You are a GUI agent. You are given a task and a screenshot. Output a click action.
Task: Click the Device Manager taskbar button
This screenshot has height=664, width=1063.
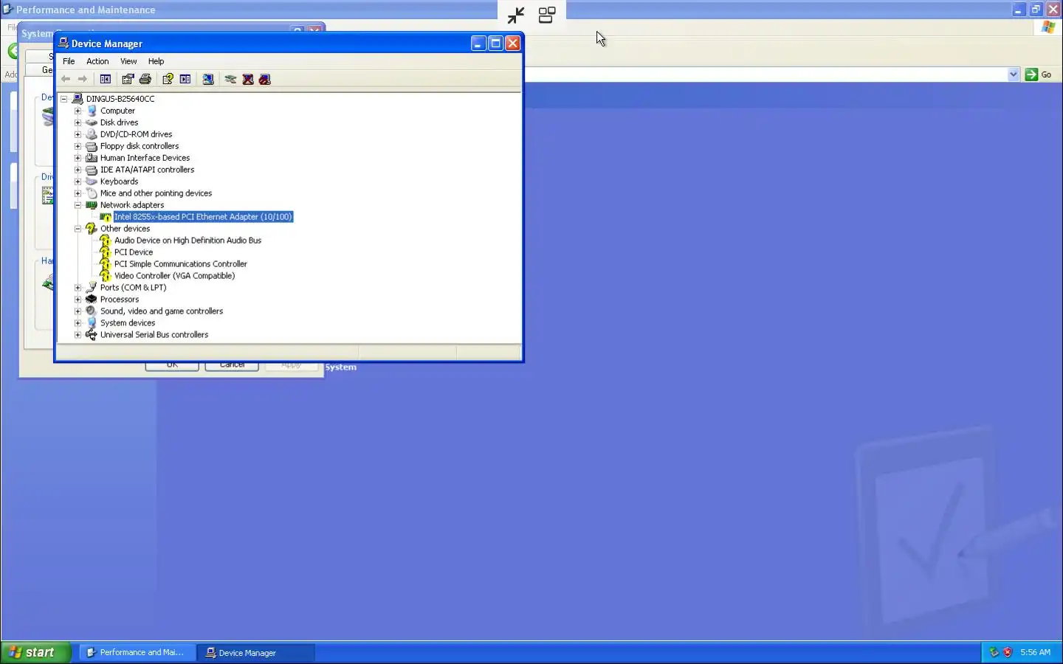coord(255,652)
